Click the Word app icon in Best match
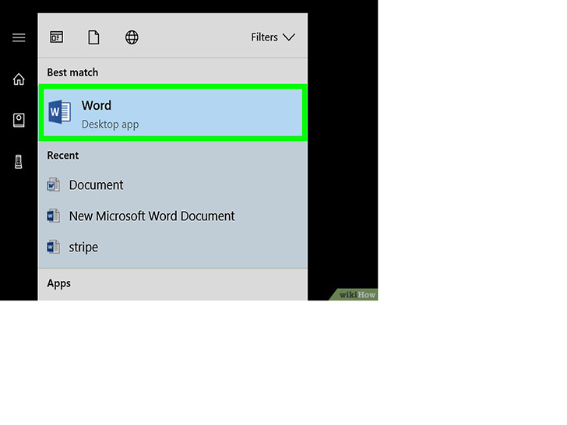Image resolution: width=567 pixels, height=425 pixels. [x=59, y=113]
